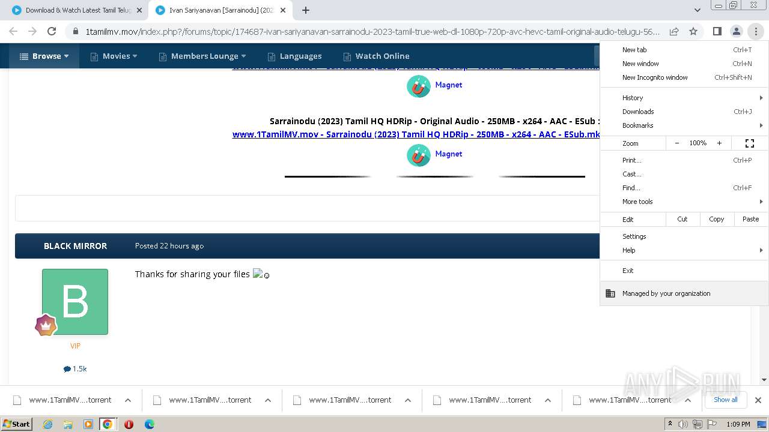This screenshot has height=432, width=769.
Task: Click the Windows Start button
Action: 17,424
